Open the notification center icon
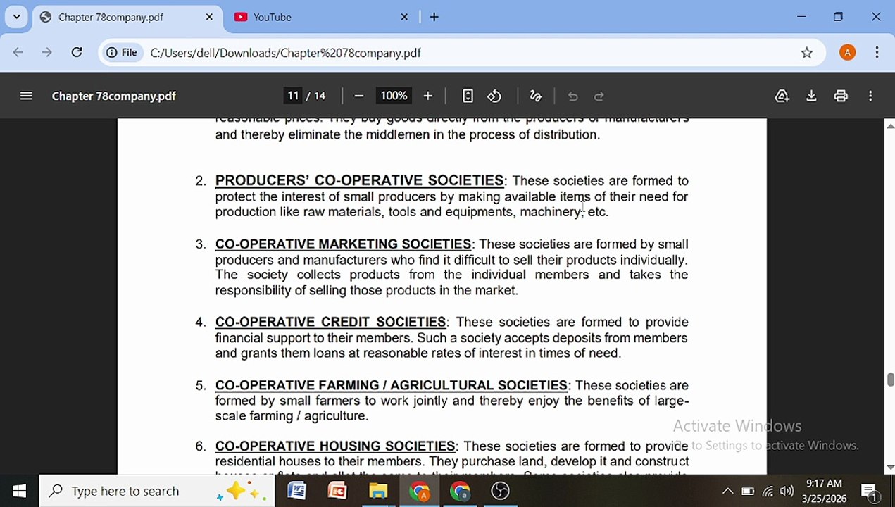Screen dimensions: 895x507 869,491
